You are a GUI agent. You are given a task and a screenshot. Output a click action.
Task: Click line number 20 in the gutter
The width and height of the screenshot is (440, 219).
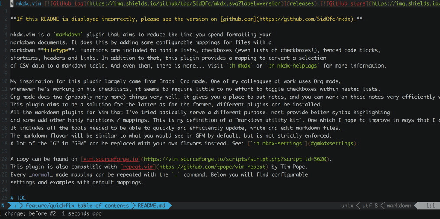(4, 159)
